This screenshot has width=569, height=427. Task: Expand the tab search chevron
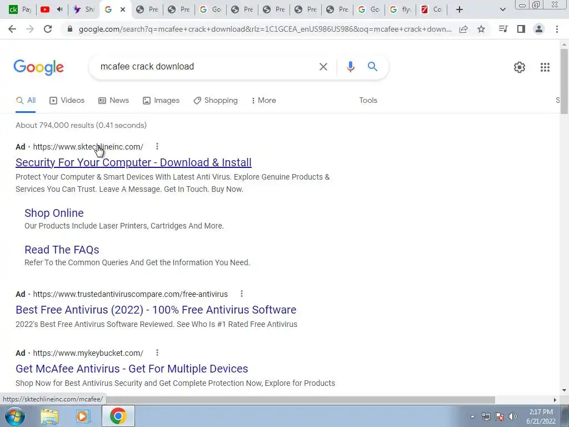pos(502,9)
